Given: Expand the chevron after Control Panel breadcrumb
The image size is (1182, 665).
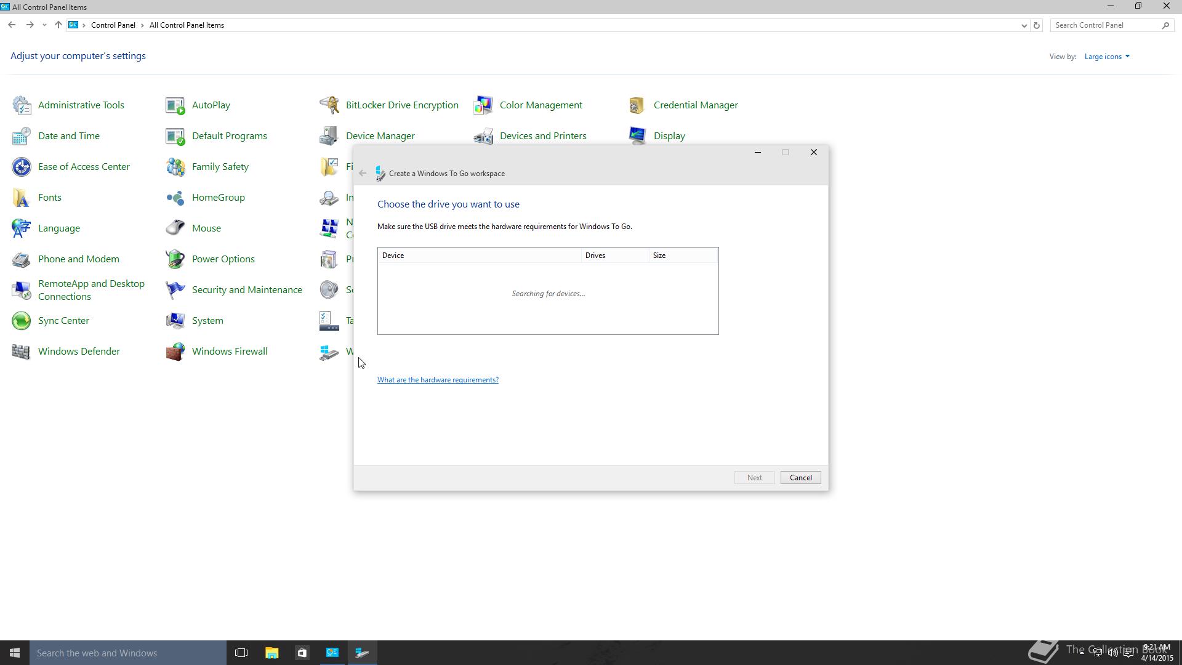Looking at the screenshot, I should coord(142,25).
